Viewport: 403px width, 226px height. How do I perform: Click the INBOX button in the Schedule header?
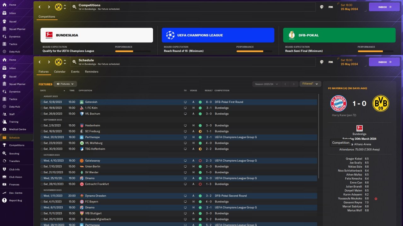click(x=384, y=62)
